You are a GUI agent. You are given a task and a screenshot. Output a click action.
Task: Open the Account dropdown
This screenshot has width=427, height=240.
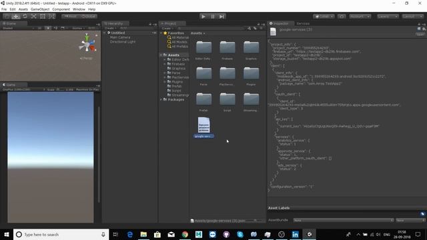[x=360, y=16]
